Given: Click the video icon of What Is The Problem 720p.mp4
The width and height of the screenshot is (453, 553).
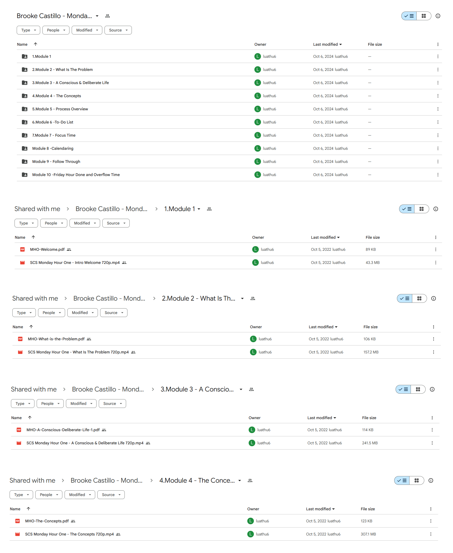Looking at the screenshot, I should (20, 352).
